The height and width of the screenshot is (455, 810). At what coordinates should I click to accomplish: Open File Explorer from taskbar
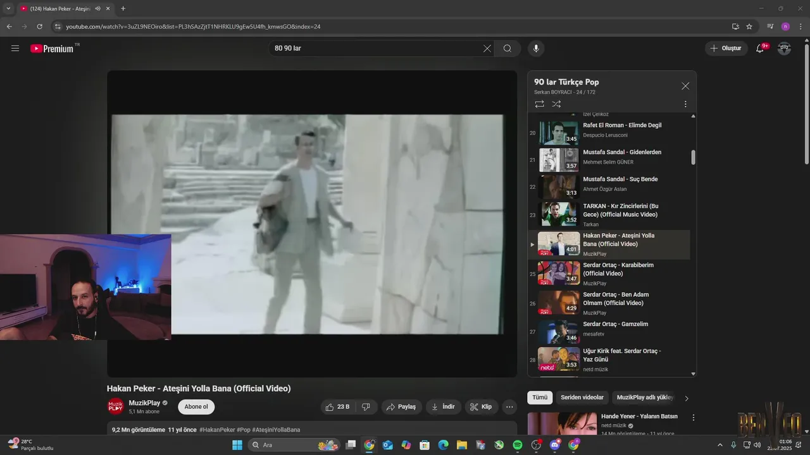tap(462, 445)
